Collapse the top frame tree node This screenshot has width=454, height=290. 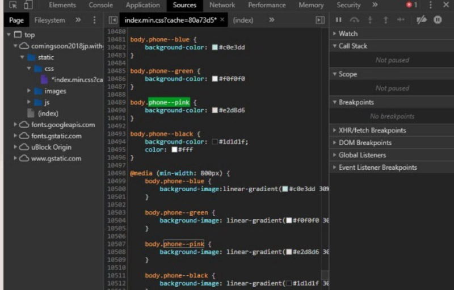[9, 35]
